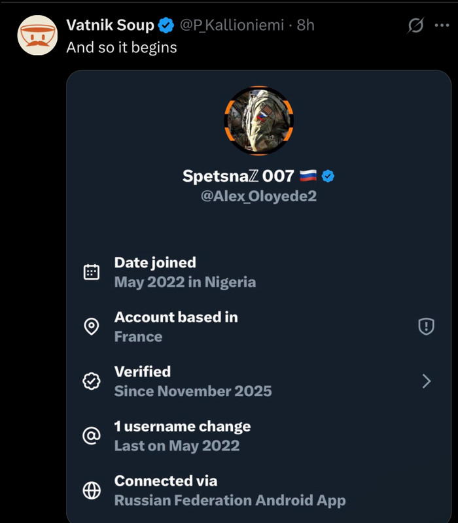The image size is (458, 523).
Task: Click Vatnik Soup verified badge
Action: pyautogui.click(x=166, y=25)
